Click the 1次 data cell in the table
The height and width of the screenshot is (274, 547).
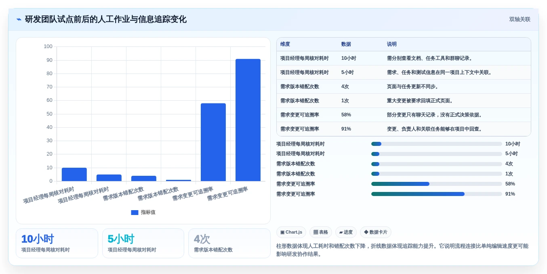pyautogui.click(x=345, y=101)
